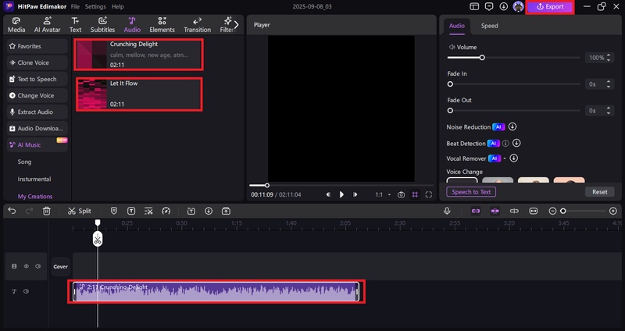This screenshot has width=625, height=331.
Task: Click the Speech to Text button
Action: tap(471, 192)
